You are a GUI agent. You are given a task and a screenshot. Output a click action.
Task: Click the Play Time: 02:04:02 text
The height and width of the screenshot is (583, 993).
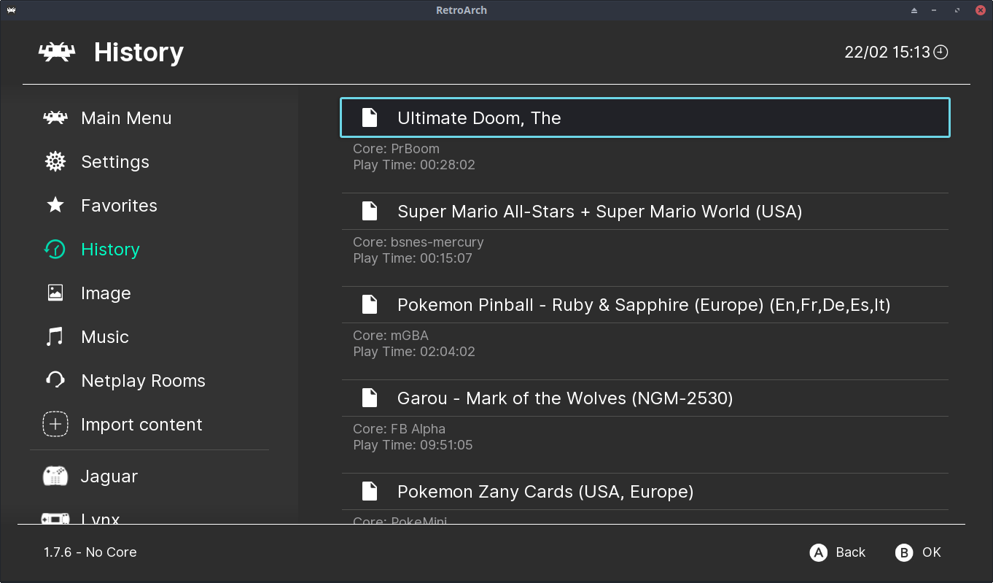tap(414, 352)
